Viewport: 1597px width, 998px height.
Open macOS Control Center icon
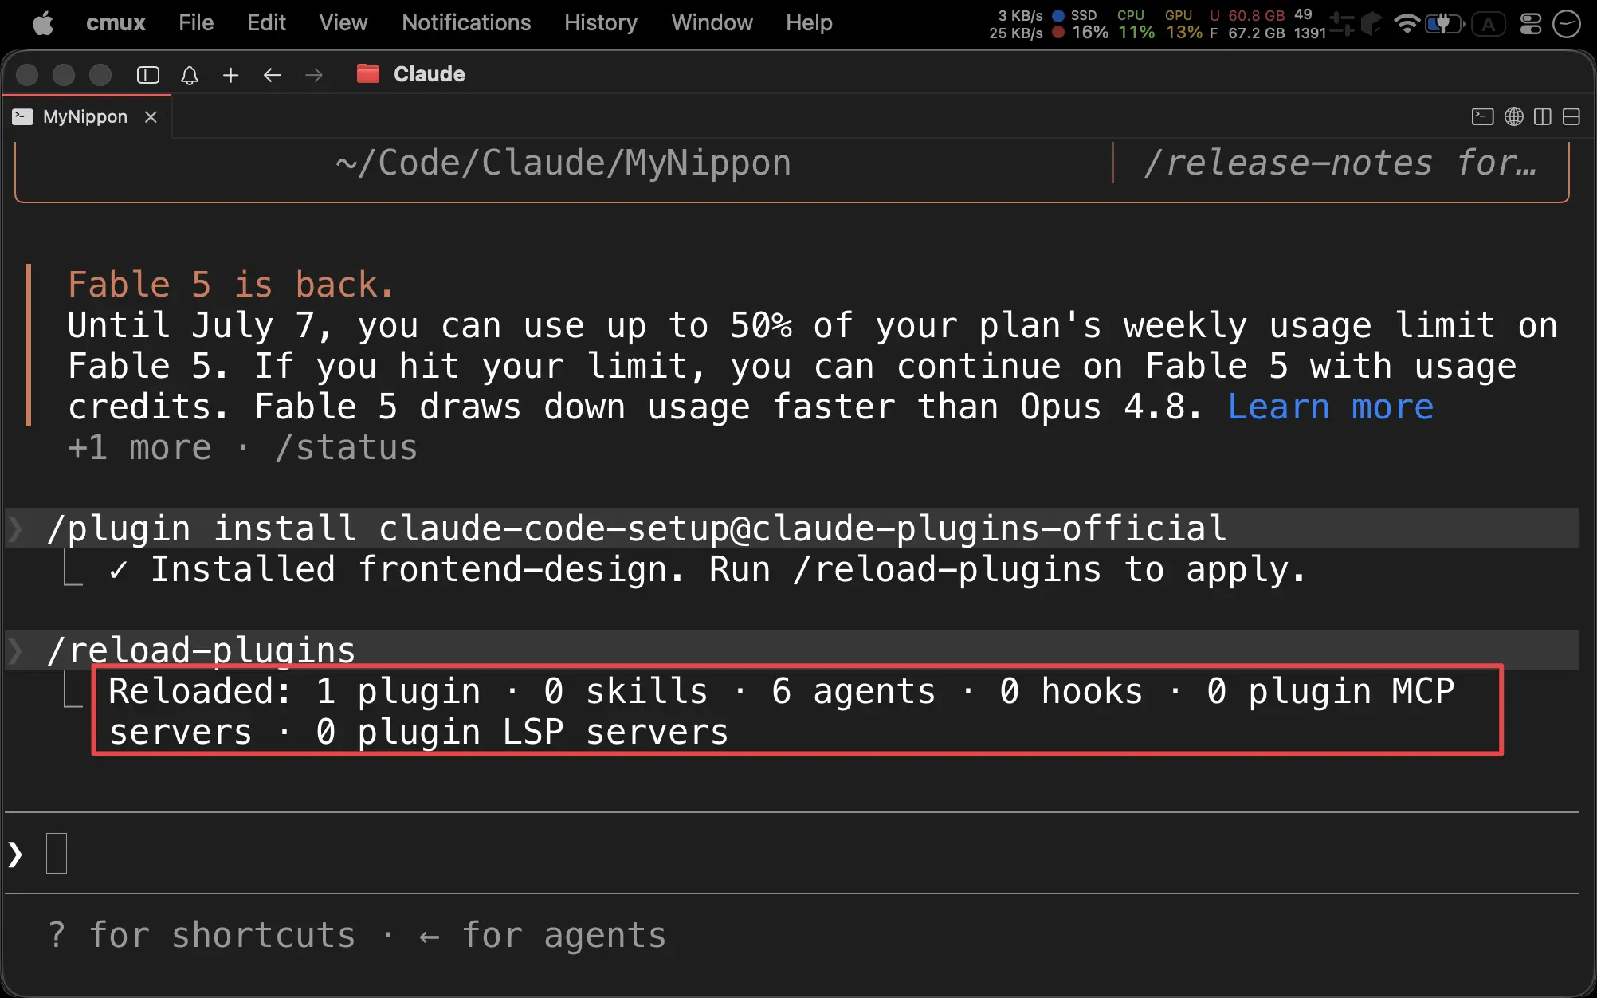pos(1531,24)
